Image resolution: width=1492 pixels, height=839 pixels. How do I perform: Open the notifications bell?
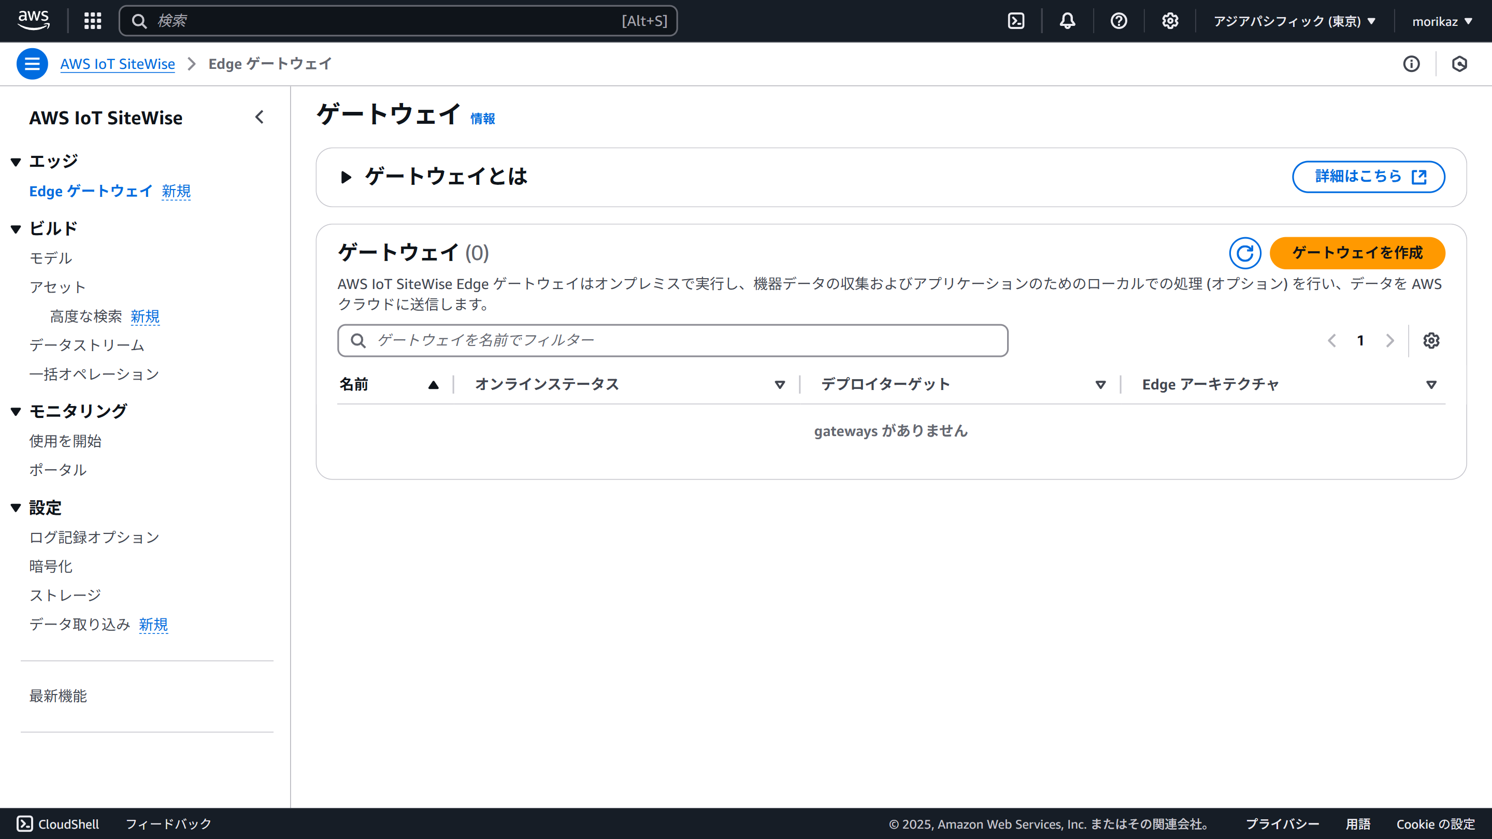click(1067, 21)
